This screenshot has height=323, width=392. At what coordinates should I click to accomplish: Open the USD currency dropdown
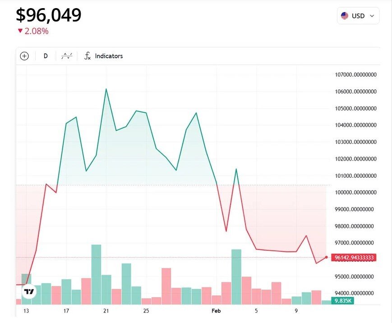[x=358, y=16]
